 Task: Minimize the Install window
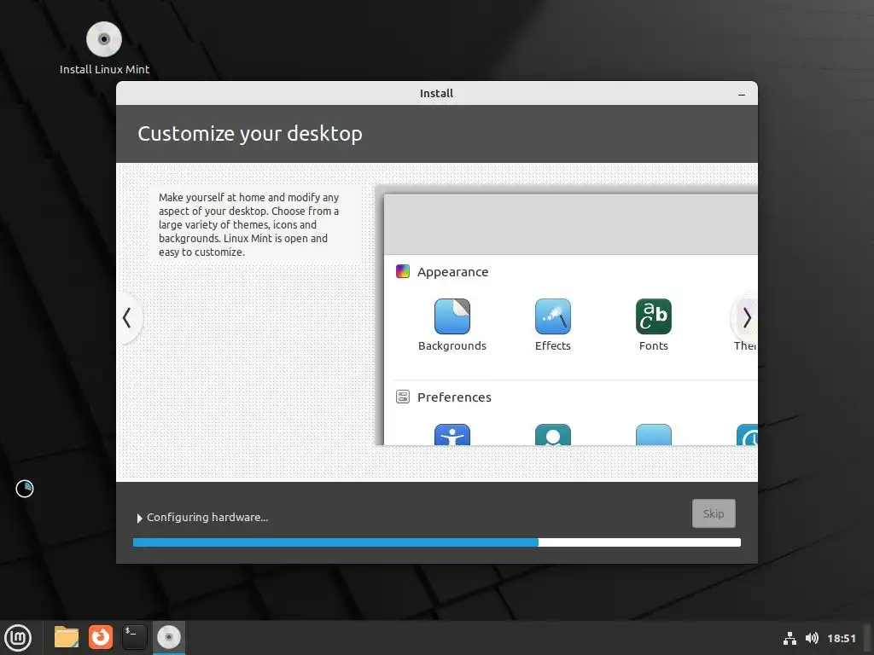pos(742,94)
